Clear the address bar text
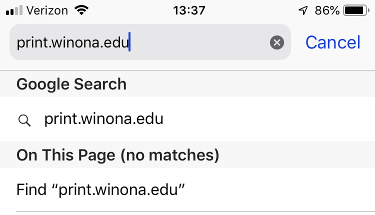The width and height of the screenshot is (375, 215). (x=277, y=42)
